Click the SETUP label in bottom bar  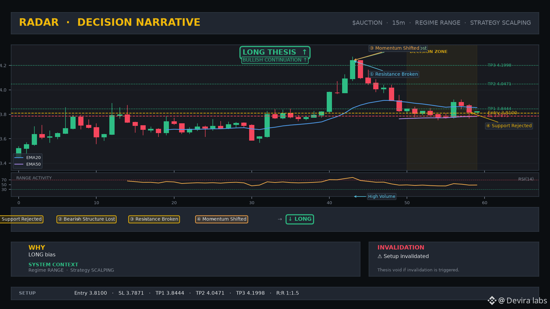[27, 293]
